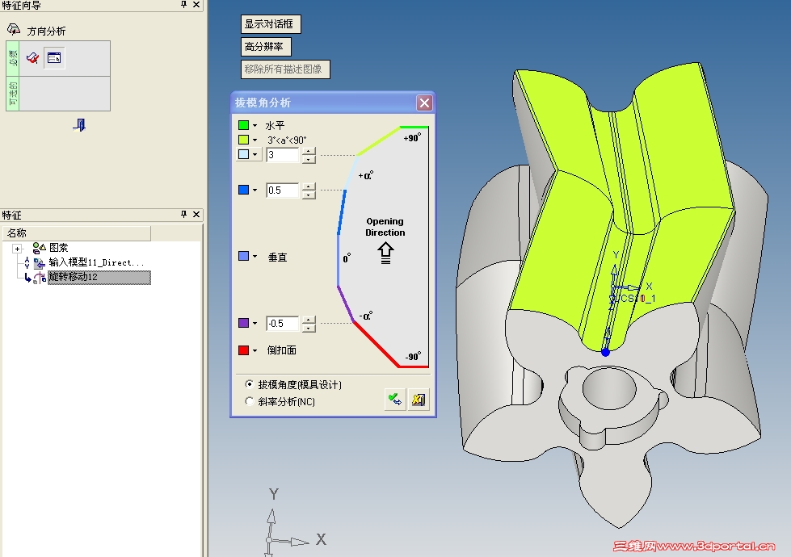Viewport: 791px width, 557px height.
Task: Click the 显示对话框 button
Action: (271, 24)
